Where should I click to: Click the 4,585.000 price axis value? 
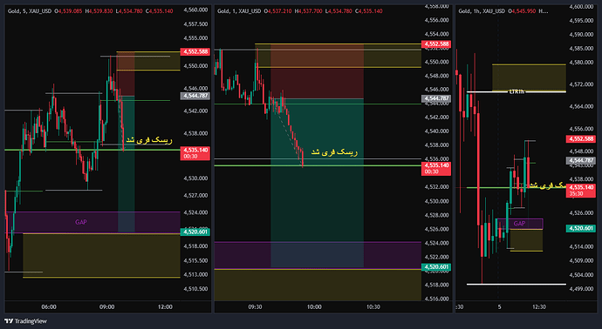tap(581, 49)
